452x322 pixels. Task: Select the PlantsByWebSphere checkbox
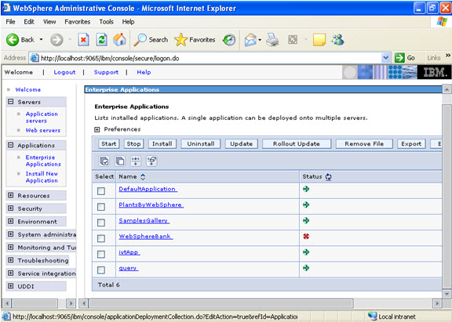101,207
